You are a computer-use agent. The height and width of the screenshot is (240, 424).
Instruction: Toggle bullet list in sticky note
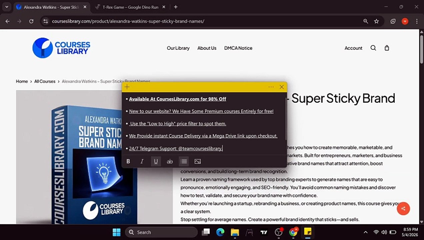[184, 161]
